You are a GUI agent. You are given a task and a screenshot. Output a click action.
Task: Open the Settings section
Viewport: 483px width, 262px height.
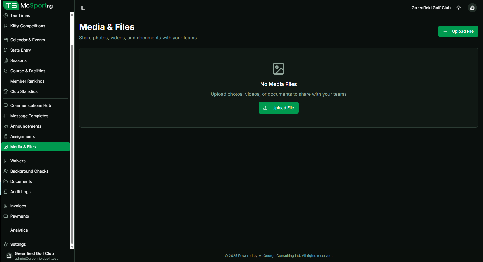pyautogui.click(x=18, y=244)
